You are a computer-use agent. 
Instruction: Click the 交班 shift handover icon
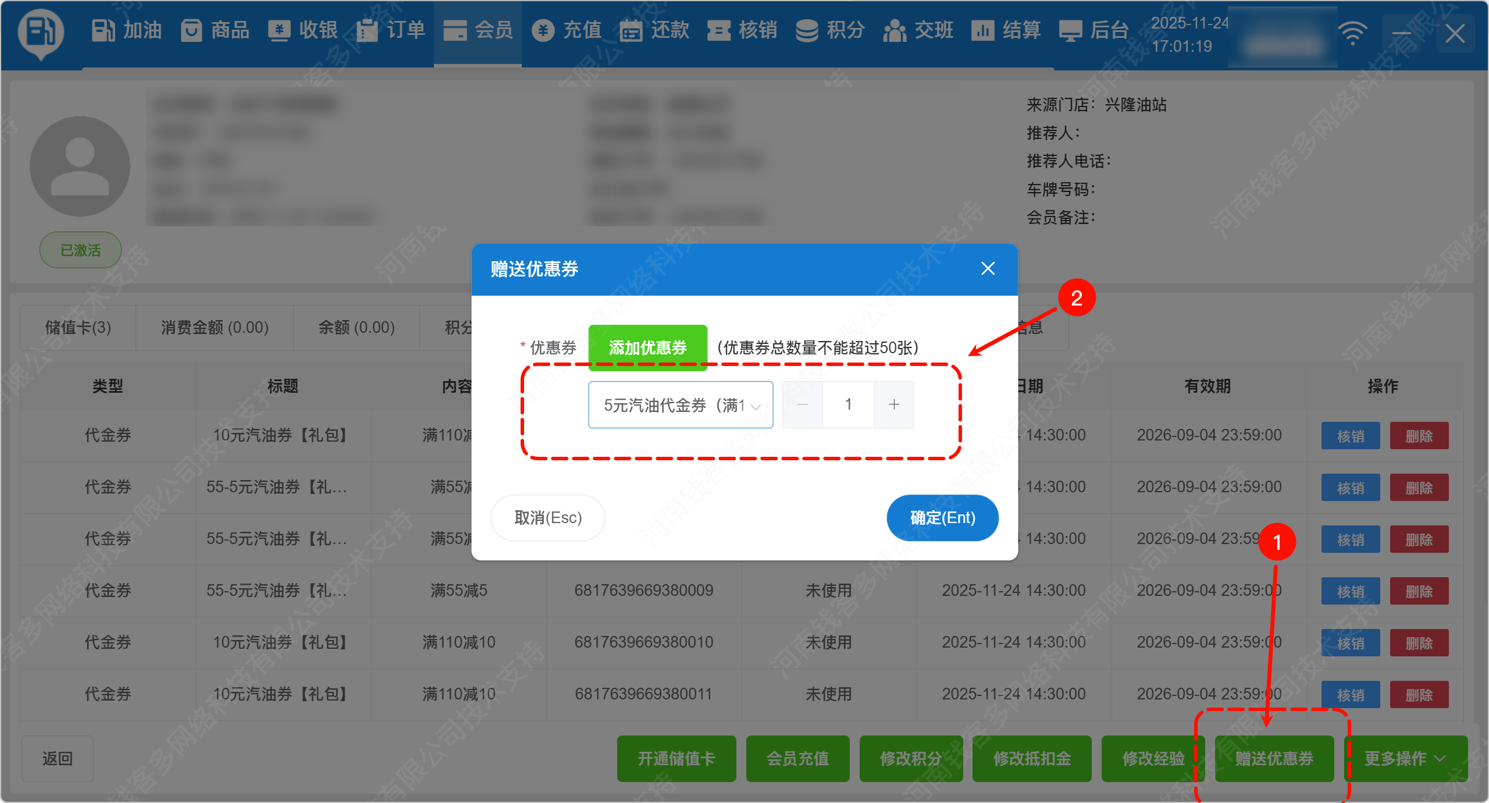coord(895,30)
